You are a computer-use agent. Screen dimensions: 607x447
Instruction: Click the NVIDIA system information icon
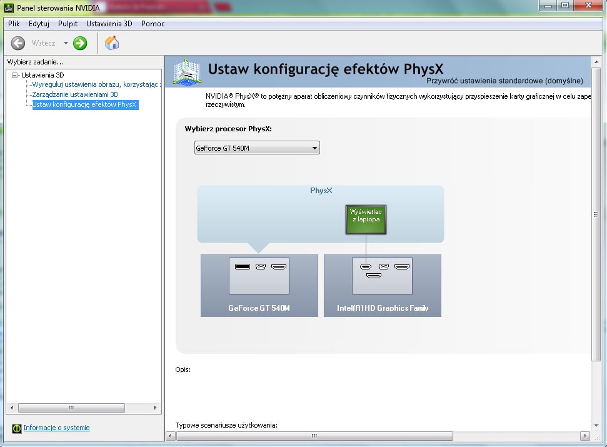tap(17, 428)
